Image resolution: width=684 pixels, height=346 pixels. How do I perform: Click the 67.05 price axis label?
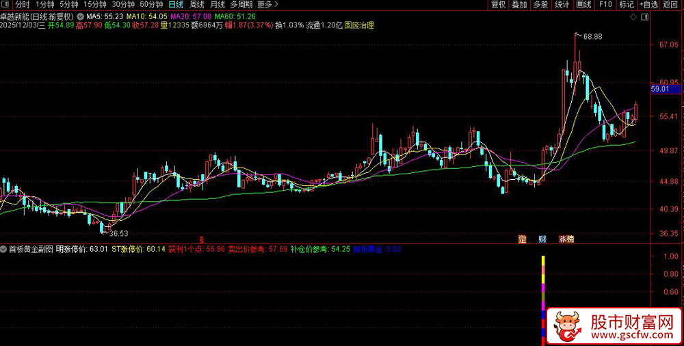point(669,45)
